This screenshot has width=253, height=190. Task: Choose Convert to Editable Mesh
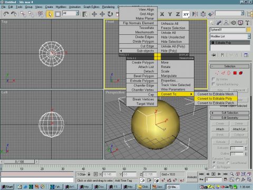(x=216, y=94)
